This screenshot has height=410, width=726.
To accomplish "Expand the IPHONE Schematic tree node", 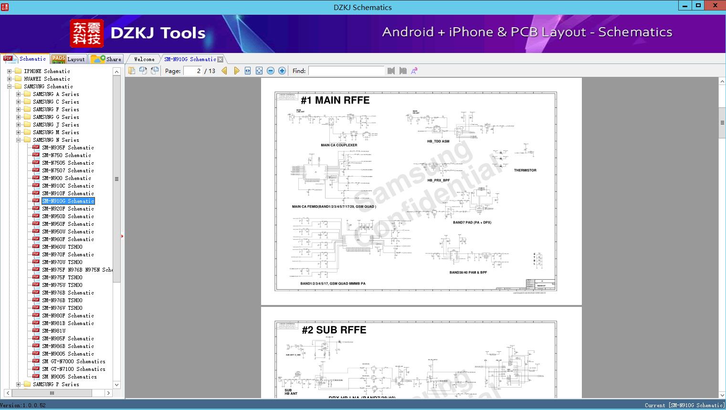I will pyautogui.click(x=9, y=71).
